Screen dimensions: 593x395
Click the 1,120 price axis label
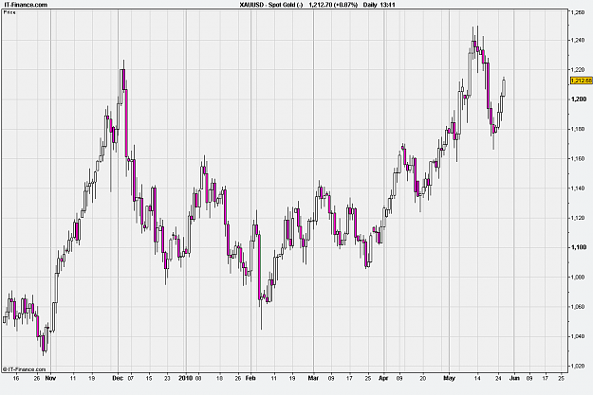point(578,218)
